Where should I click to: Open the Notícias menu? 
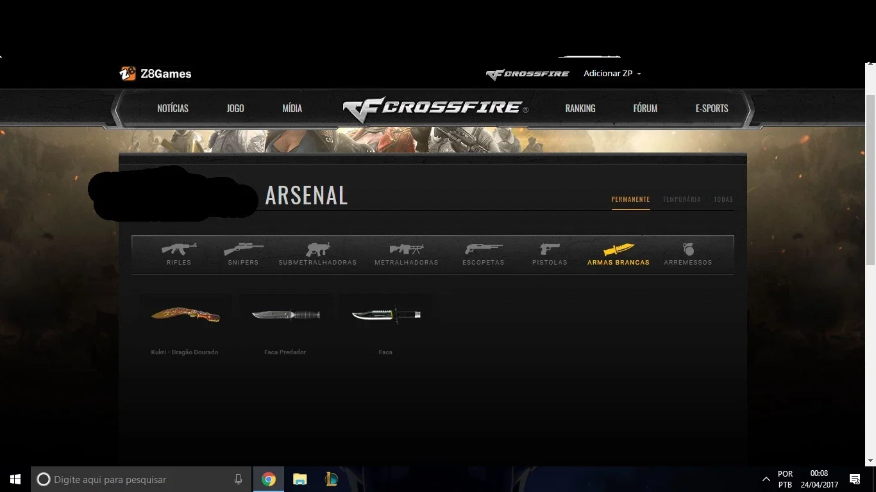click(x=173, y=108)
